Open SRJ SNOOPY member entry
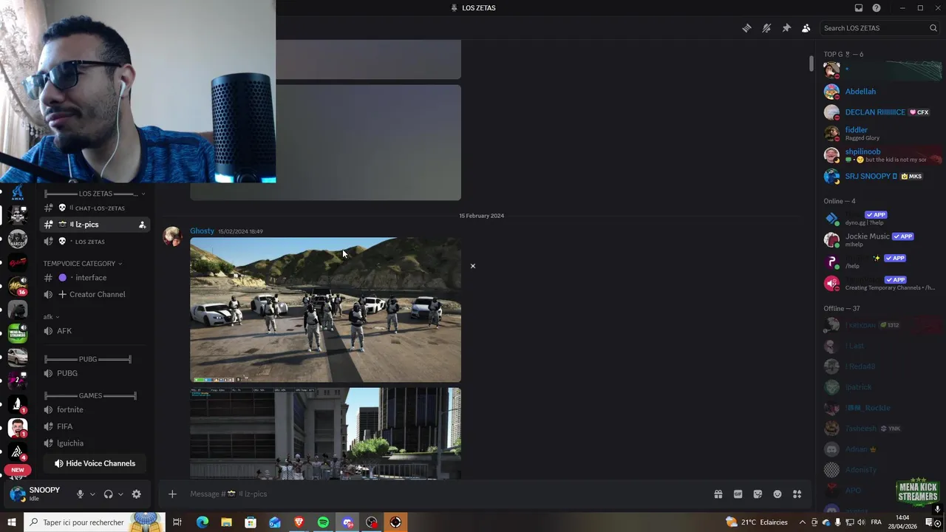 click(881, 177)
